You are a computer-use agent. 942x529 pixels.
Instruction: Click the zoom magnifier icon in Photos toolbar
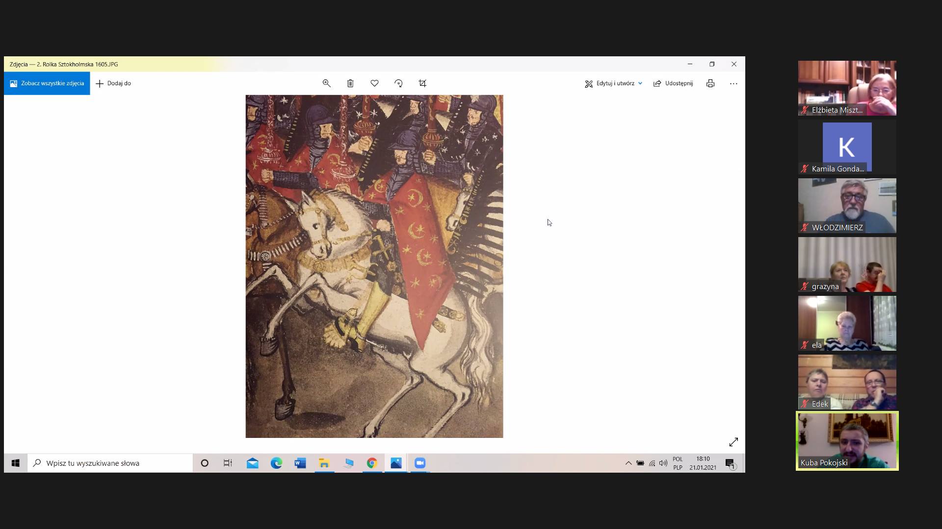(x=326, y=83)
